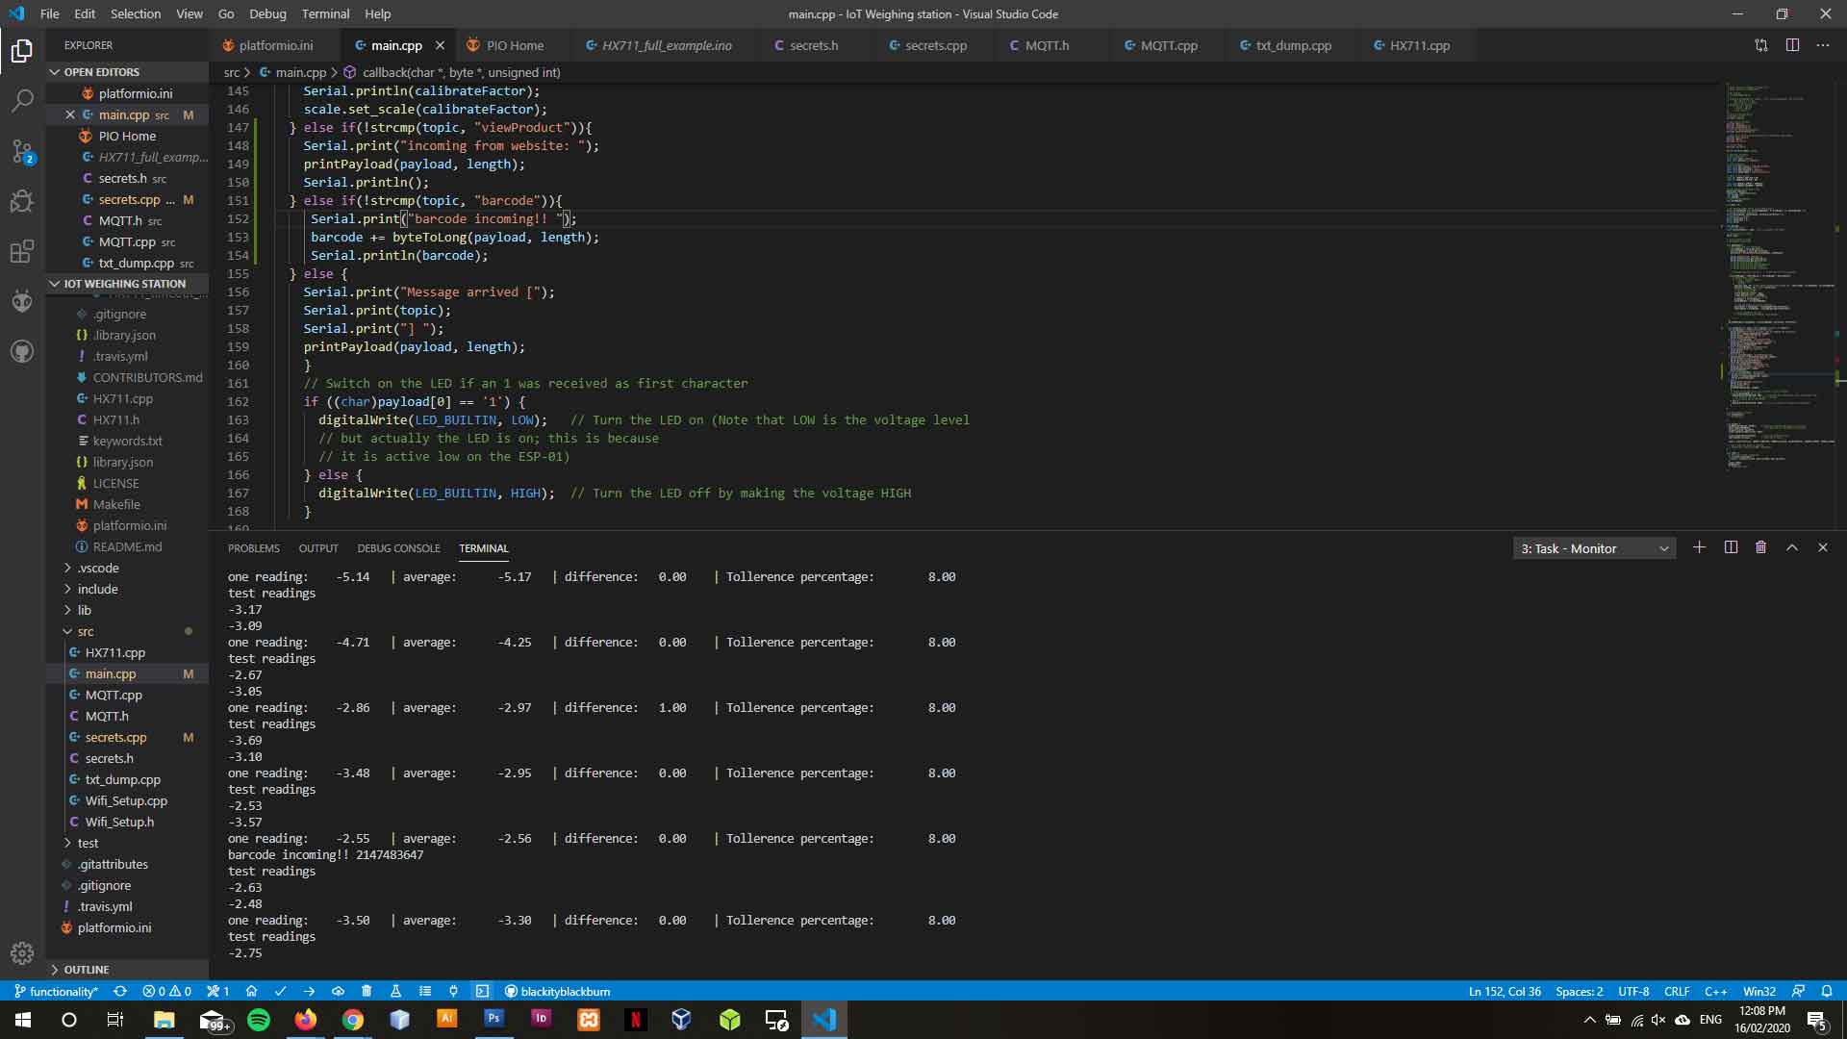Click PlatformIO Build checkmark in status bar
Viewport: 1847px width, 1039px height.
(280, 991)
